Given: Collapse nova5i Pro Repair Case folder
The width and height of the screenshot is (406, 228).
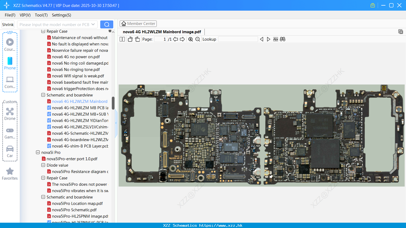Looking at the screenshot, I should click(43, 178).
